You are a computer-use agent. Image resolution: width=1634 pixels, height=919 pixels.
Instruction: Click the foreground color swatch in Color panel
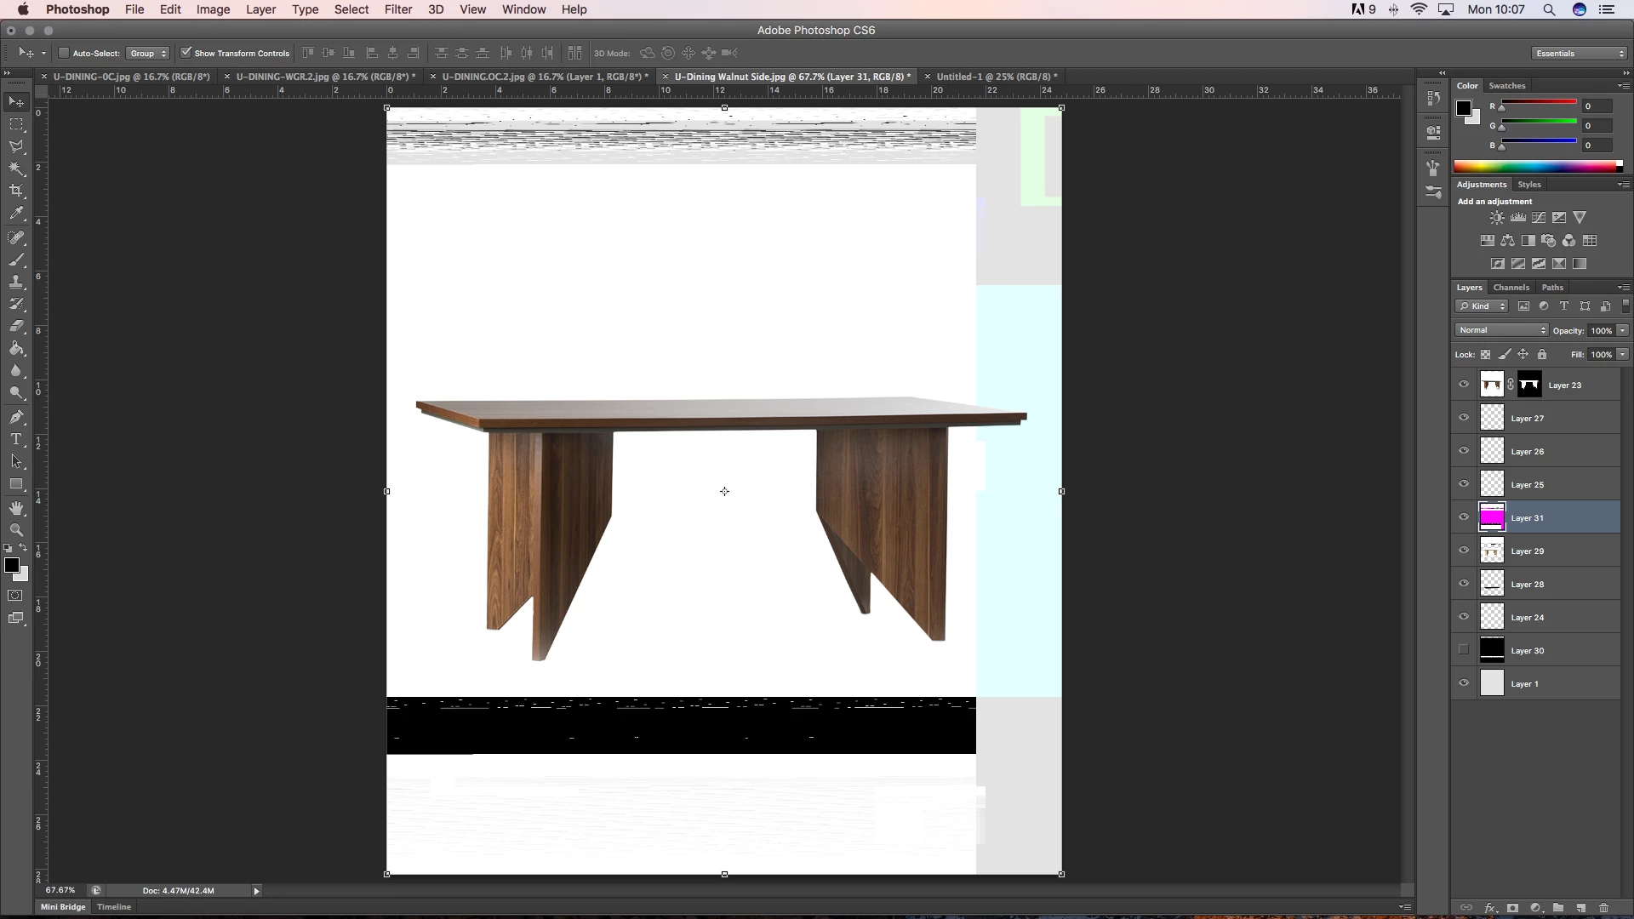(x=1463, y=108)
